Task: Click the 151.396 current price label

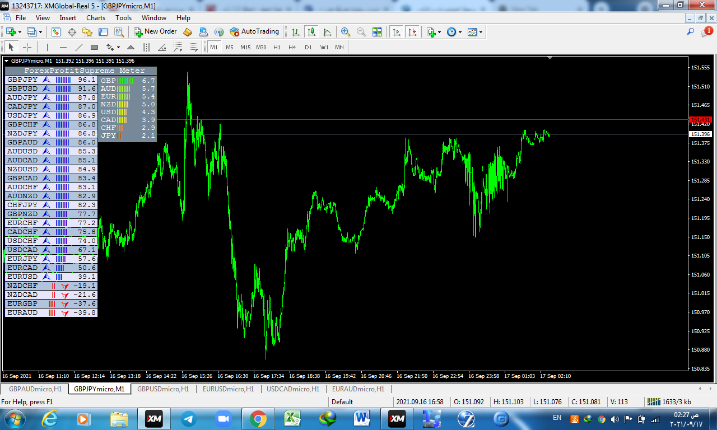Action: pyautogui.click(x=700, y=134)
